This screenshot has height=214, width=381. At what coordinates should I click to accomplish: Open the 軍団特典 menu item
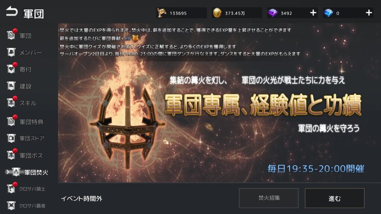[31, 122]
